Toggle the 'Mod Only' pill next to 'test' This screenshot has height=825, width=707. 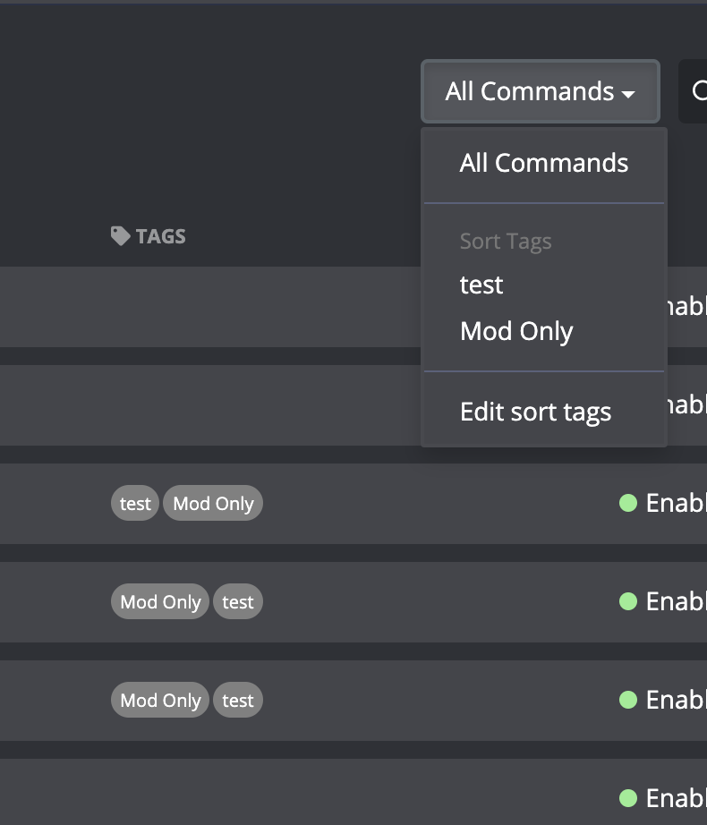click(212, 503)
